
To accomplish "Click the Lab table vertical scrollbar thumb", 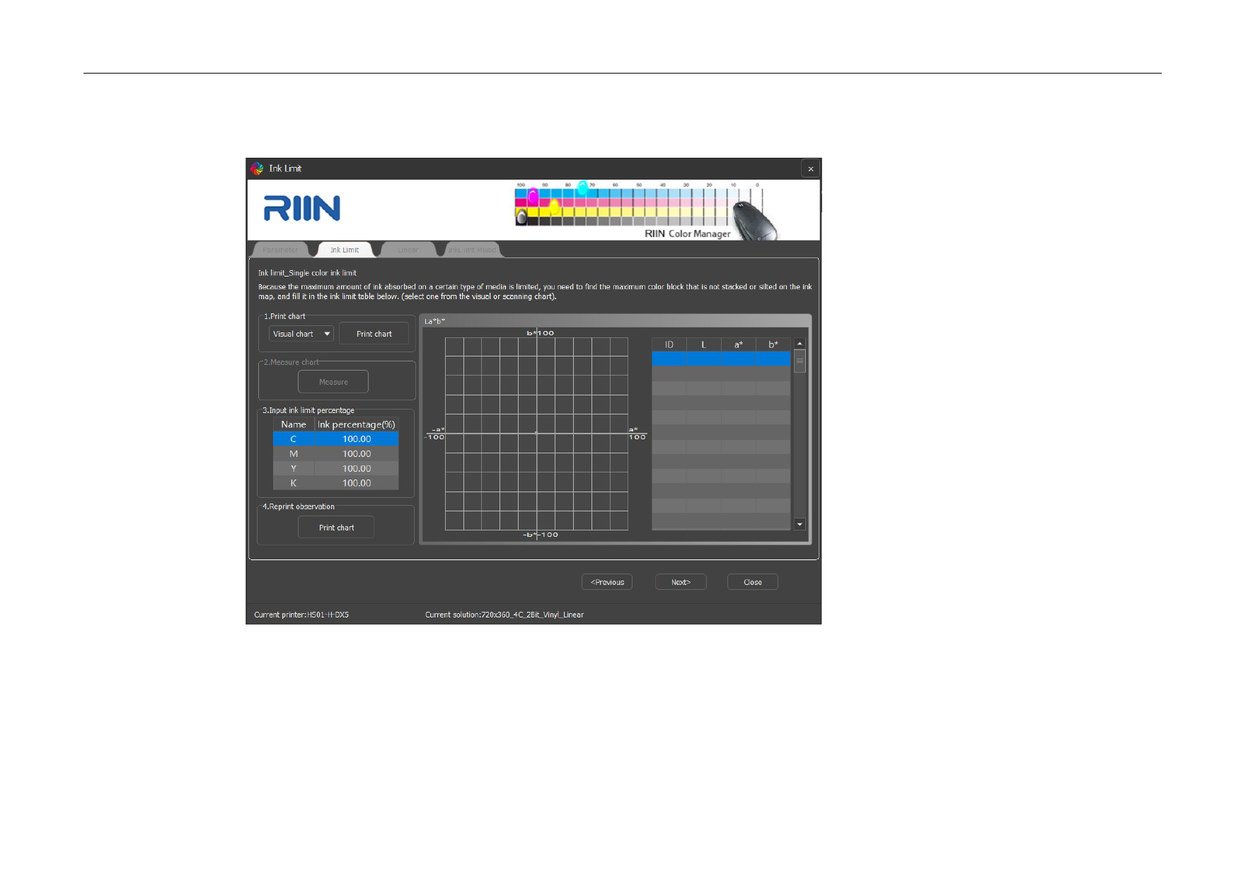I will click(800, 361).
